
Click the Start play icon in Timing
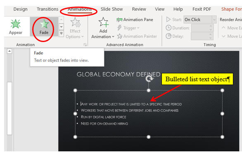[x=168, y=19]
